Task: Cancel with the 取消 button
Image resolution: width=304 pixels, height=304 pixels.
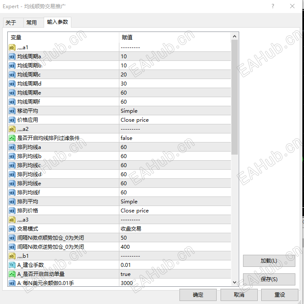Action: coord(239,294)
